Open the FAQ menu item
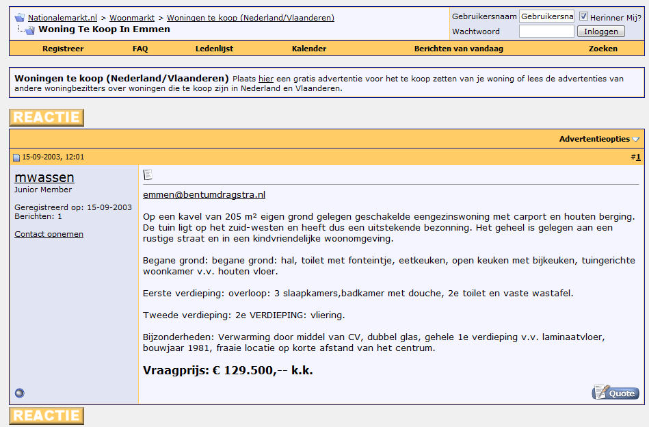The height and width of the screenshot is (427, 649). (140, 49)
